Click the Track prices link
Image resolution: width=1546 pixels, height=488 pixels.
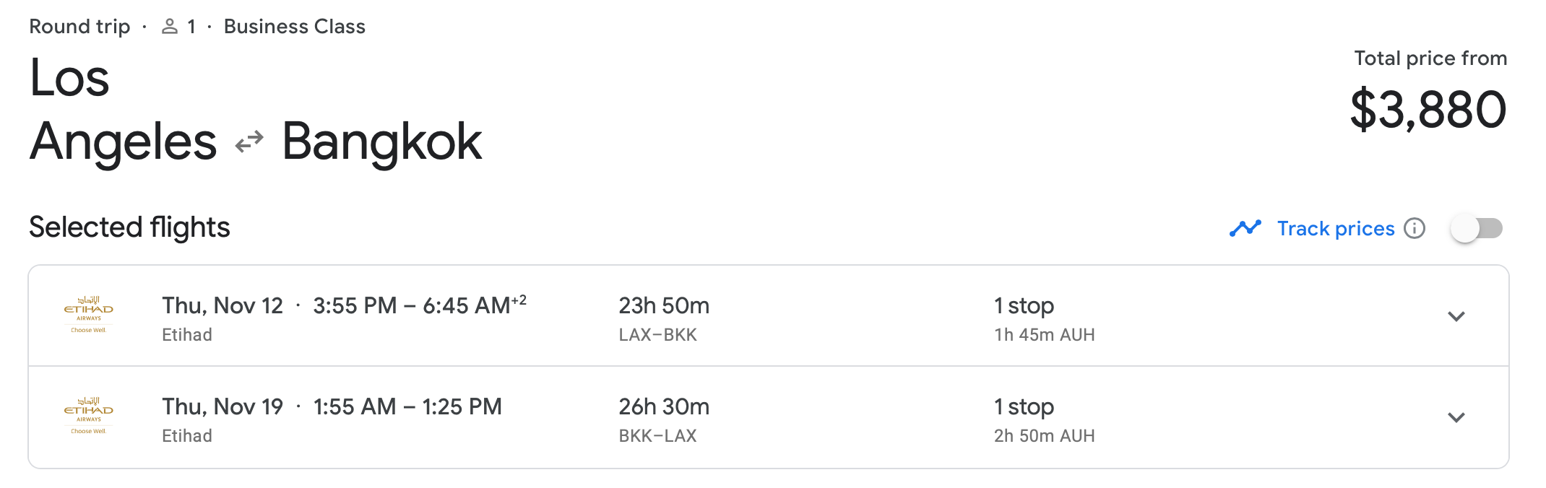click(x=1334, y=228)
